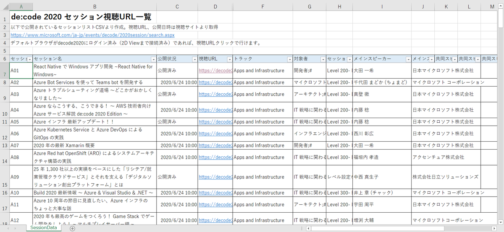Select cell Build 2020 最新情報 session name
This screenshot has height=232, width=504.
tap(94, 192)
